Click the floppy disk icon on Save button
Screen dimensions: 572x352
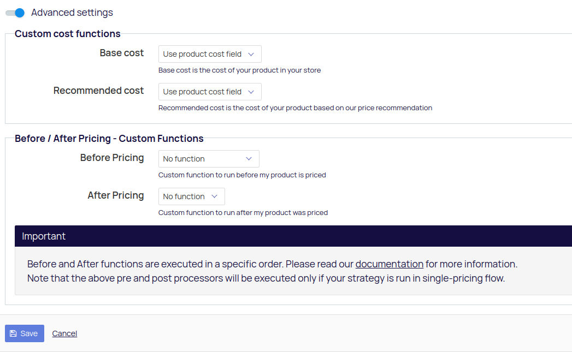[x=13, y=333]
